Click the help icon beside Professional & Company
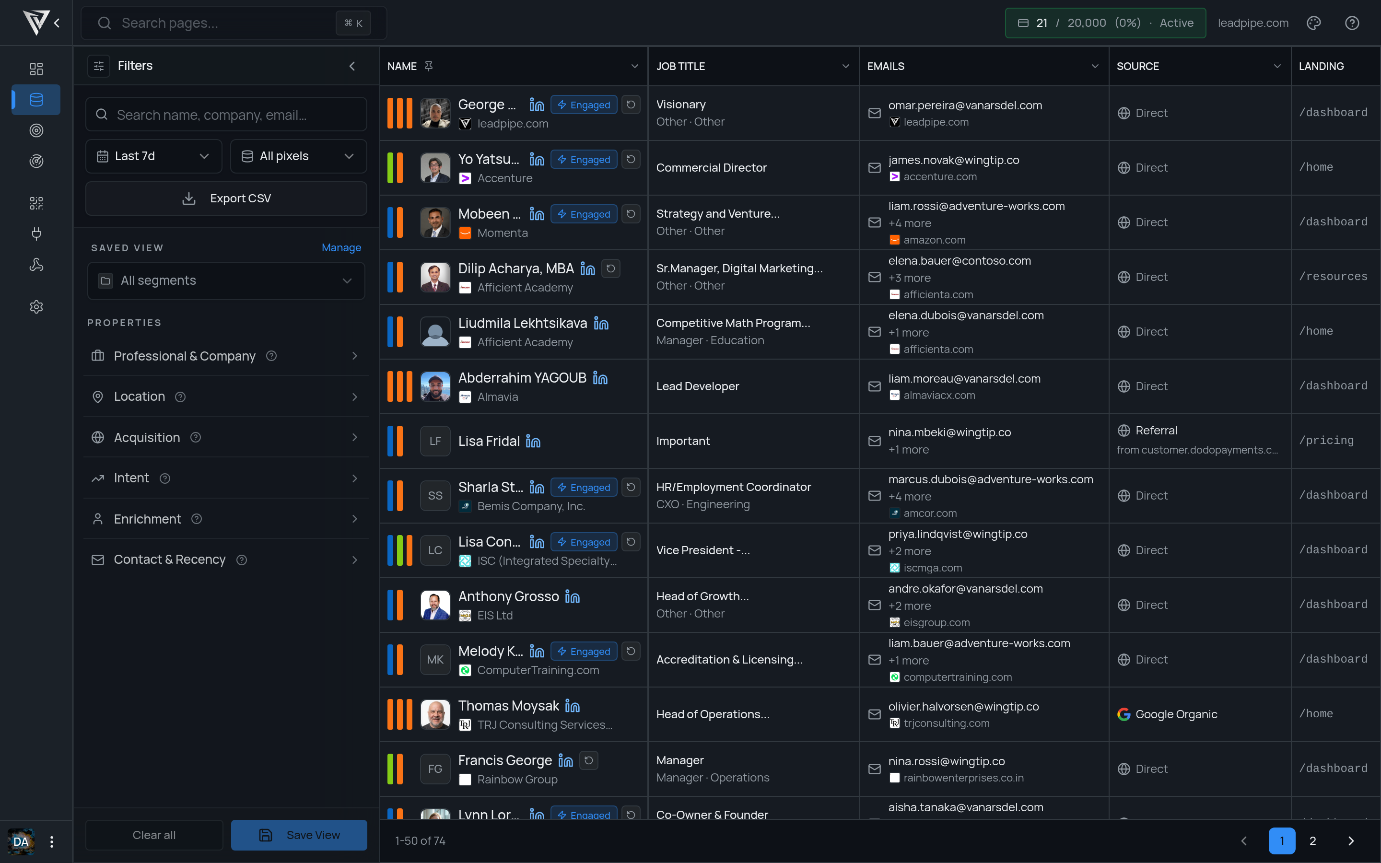Screen dimensions: 1381x863 [x=271, y=356]
